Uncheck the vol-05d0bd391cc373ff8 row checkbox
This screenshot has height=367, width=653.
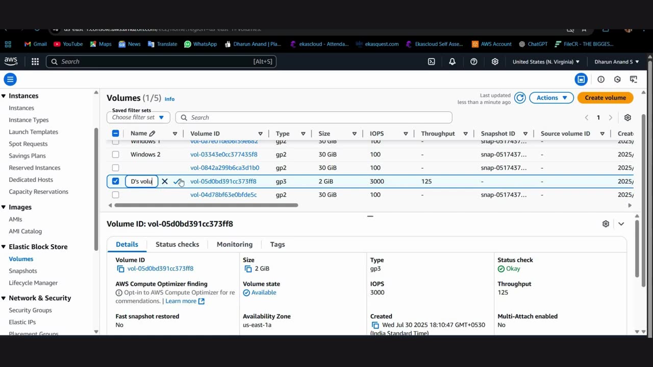[115, 181]
